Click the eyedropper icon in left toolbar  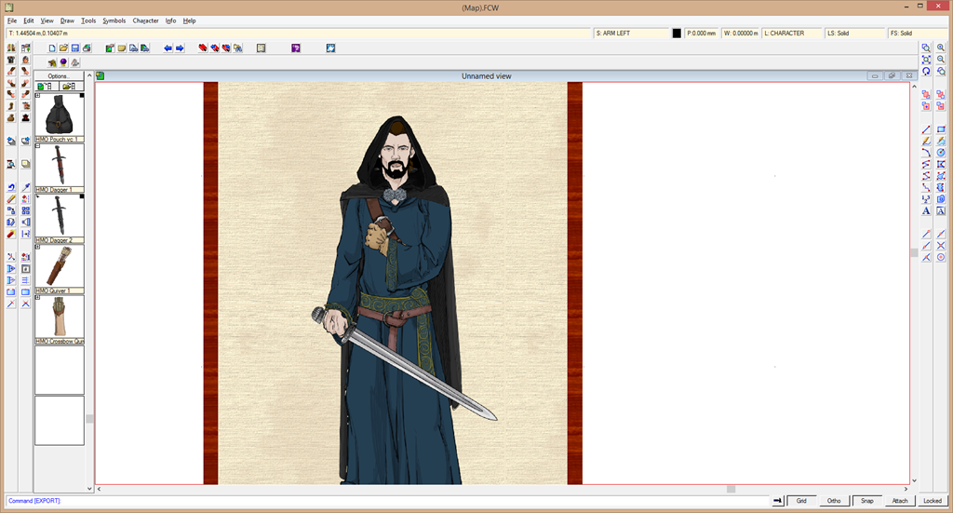pos(25,187)
